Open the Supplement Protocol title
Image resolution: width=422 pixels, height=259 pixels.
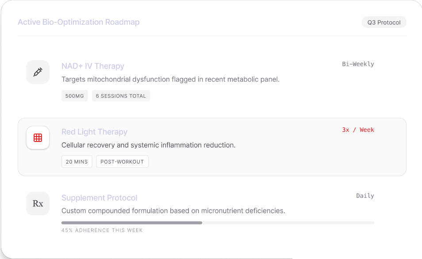[100, 198]
